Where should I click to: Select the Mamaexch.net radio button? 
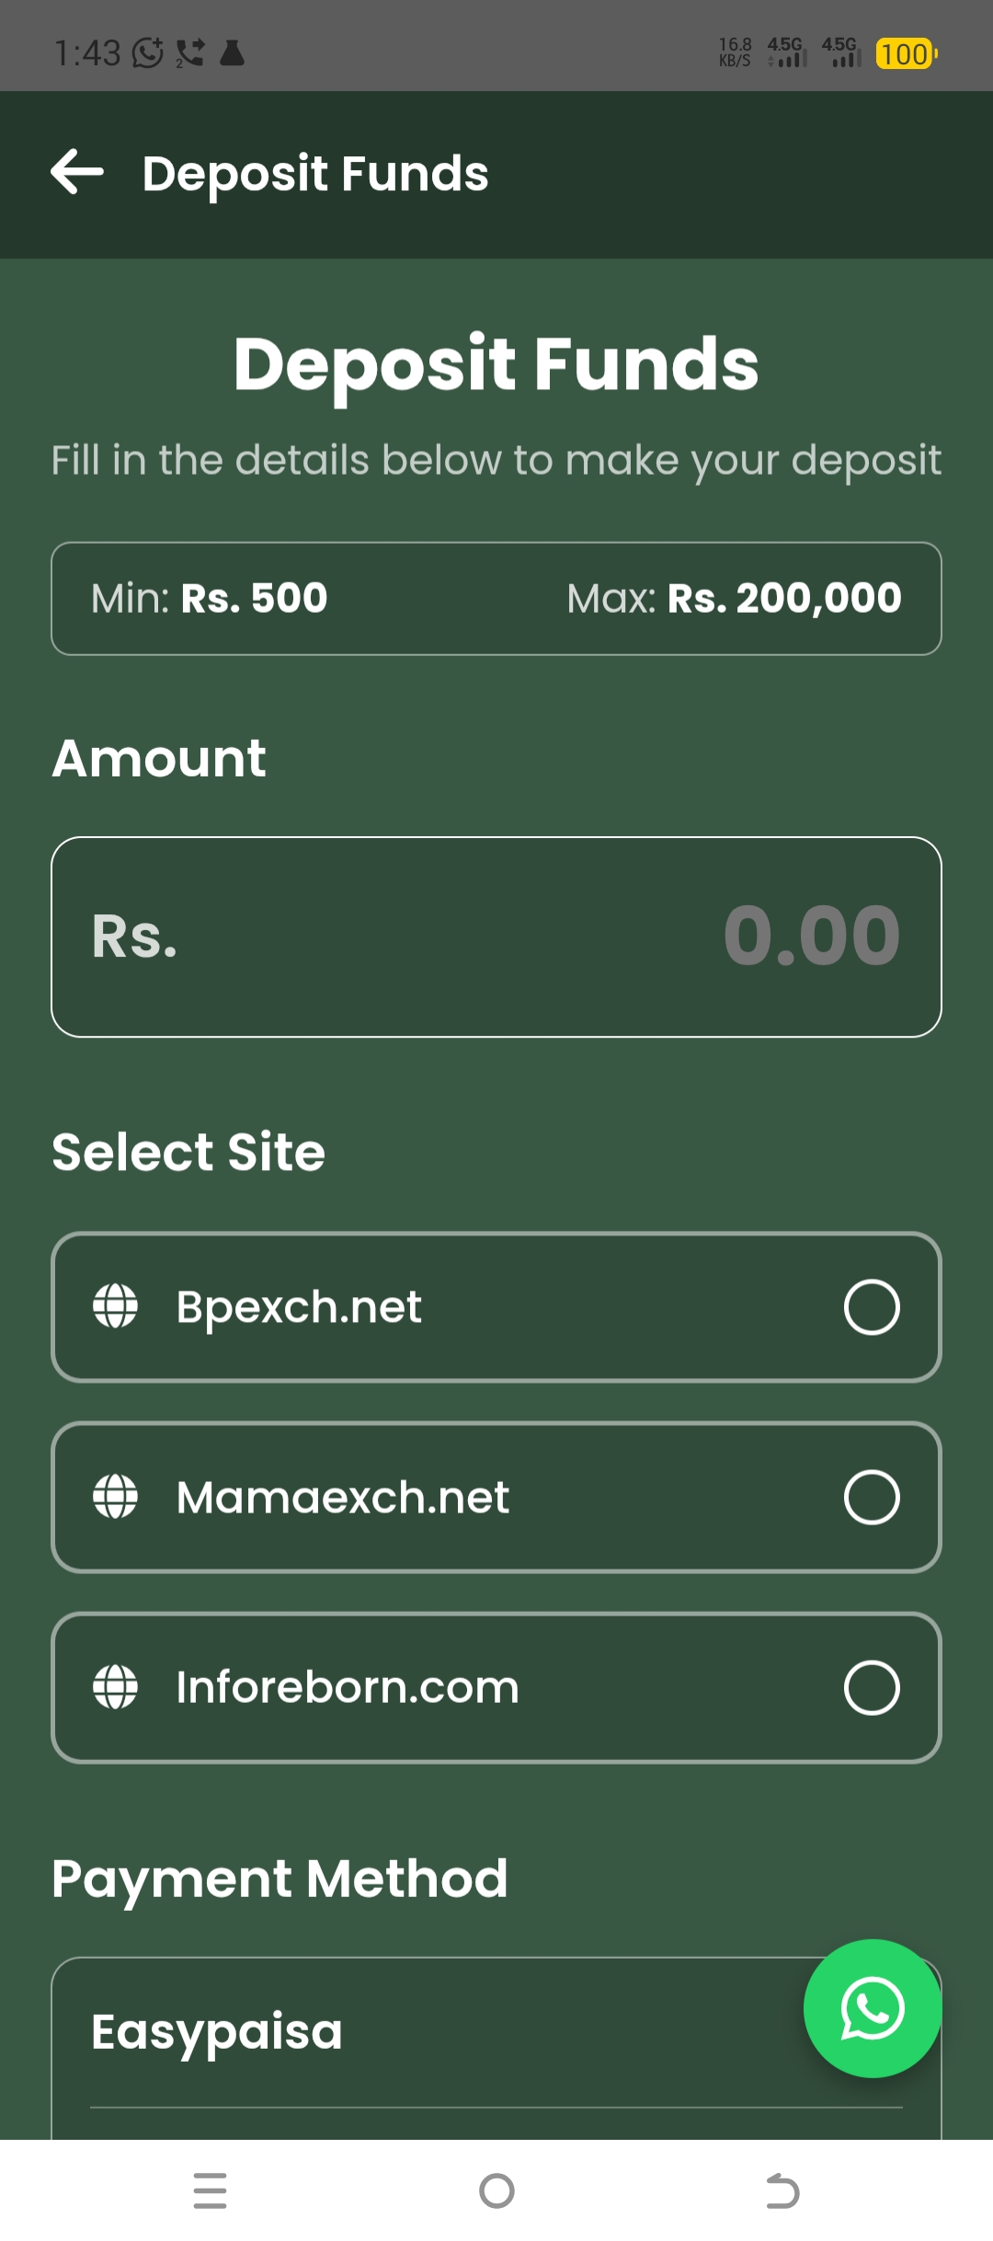pos(873,1496)
